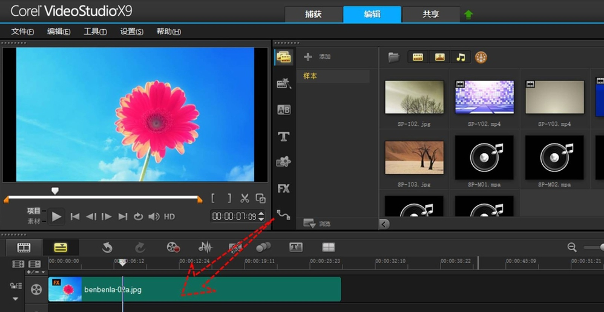The height and width of the screenshot is (312, 604).
Task: Click the add folder plus icon
Action: click(308, 57)
